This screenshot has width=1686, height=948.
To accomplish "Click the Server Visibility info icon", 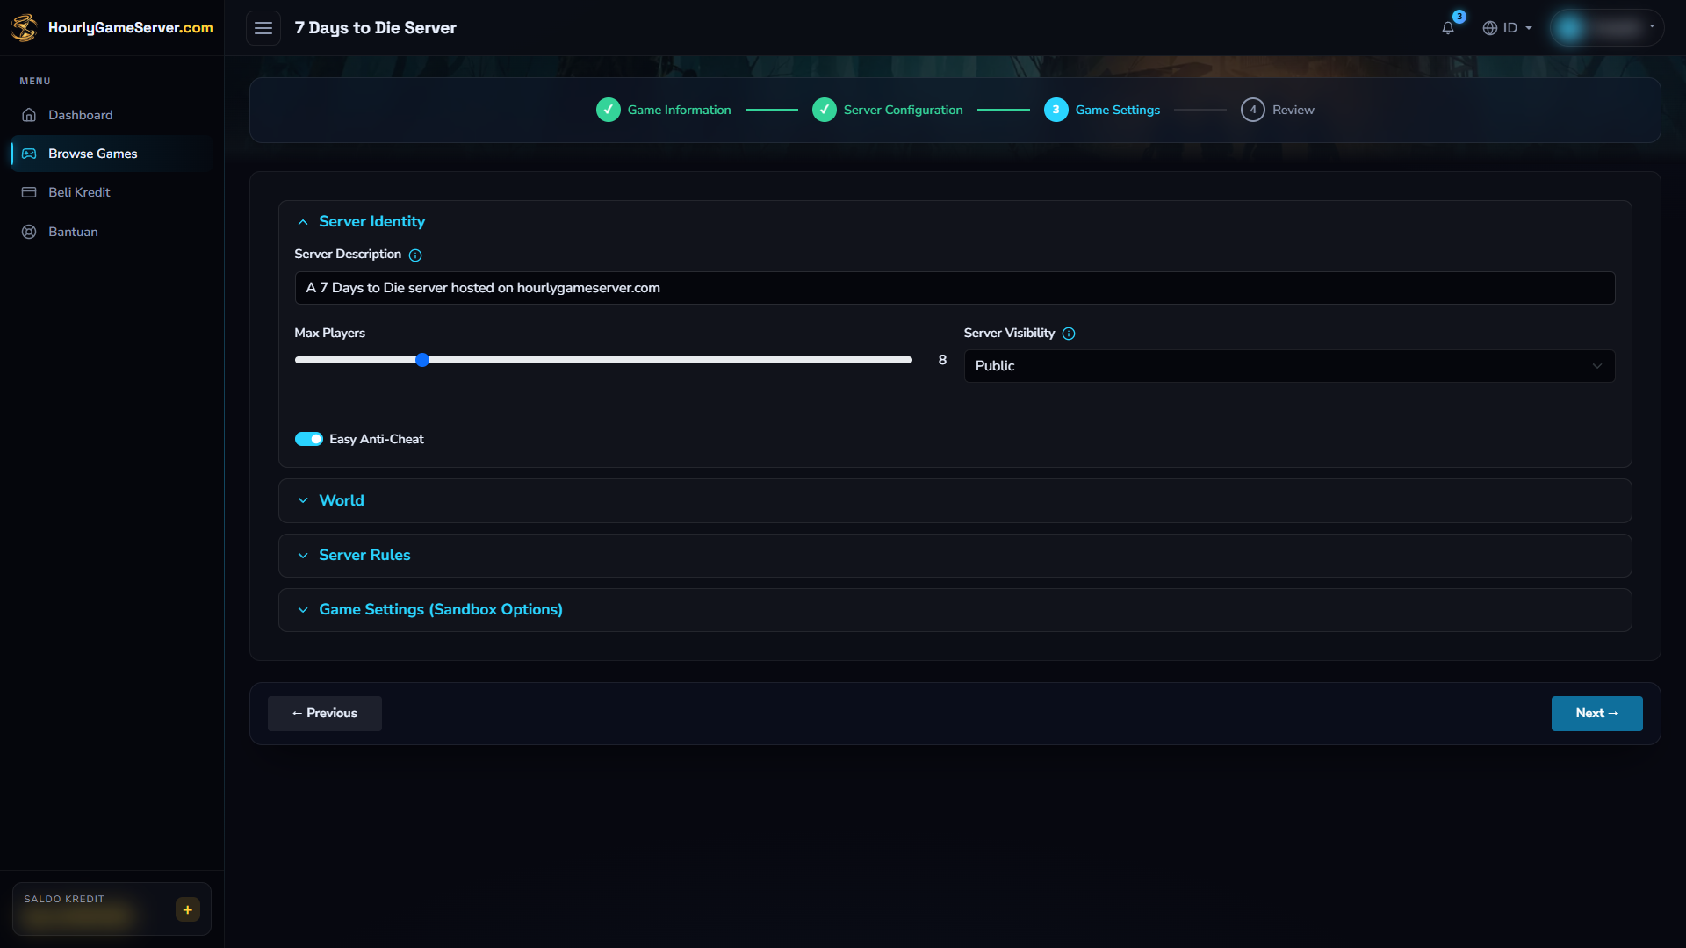I will [1069, 334].
